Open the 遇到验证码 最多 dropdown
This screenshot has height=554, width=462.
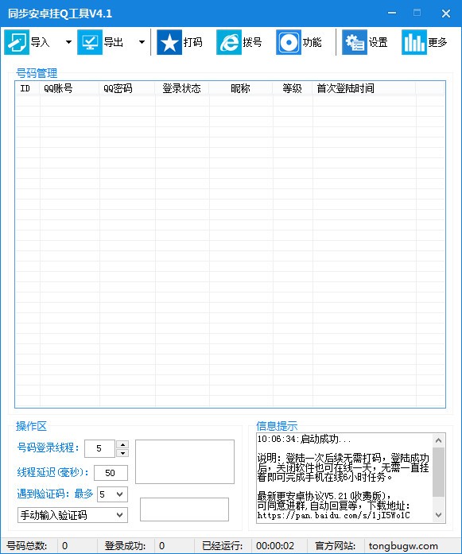(x=112, y=494)
